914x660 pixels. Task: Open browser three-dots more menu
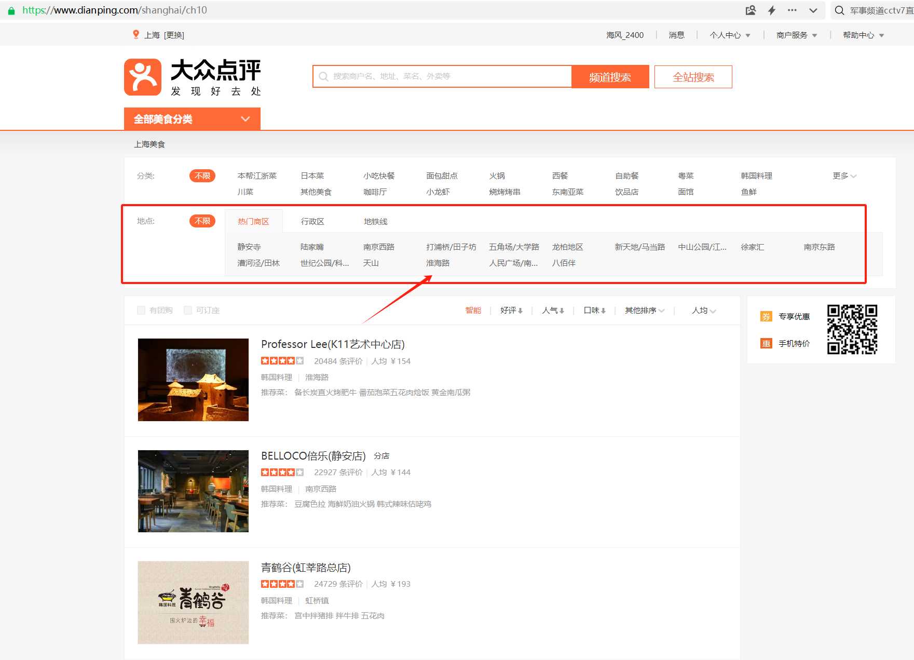pos(792,10)
